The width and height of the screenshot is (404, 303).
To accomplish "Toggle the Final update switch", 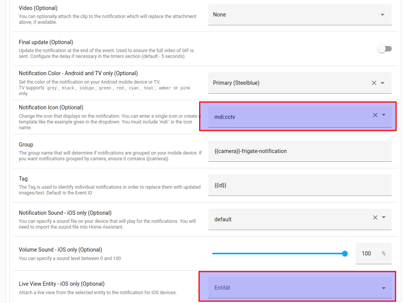I will [x=384, y=49].
